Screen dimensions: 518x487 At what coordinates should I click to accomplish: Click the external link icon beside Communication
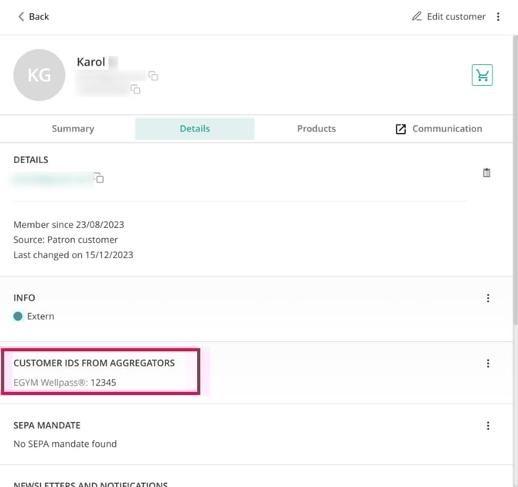[x=400, y=129]
